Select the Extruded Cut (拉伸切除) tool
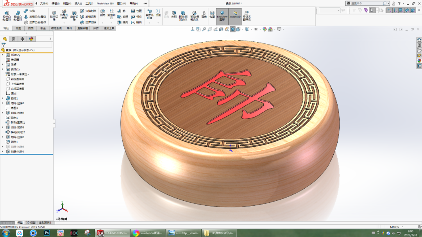This screenshot has width=422, height=237. [54, 16]
